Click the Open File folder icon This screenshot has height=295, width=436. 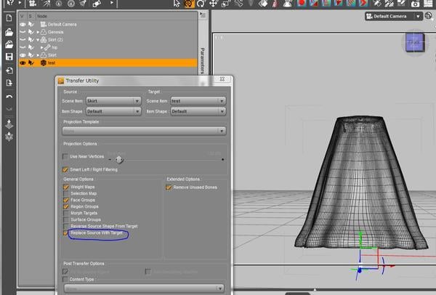coord(9,32)
